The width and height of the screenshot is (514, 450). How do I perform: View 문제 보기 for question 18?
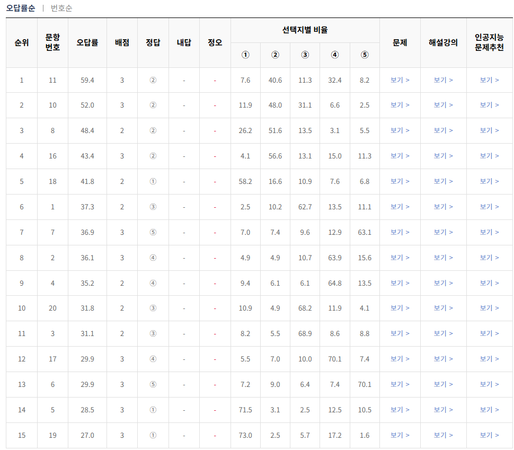pyautogui.click(x=398, y=181)
